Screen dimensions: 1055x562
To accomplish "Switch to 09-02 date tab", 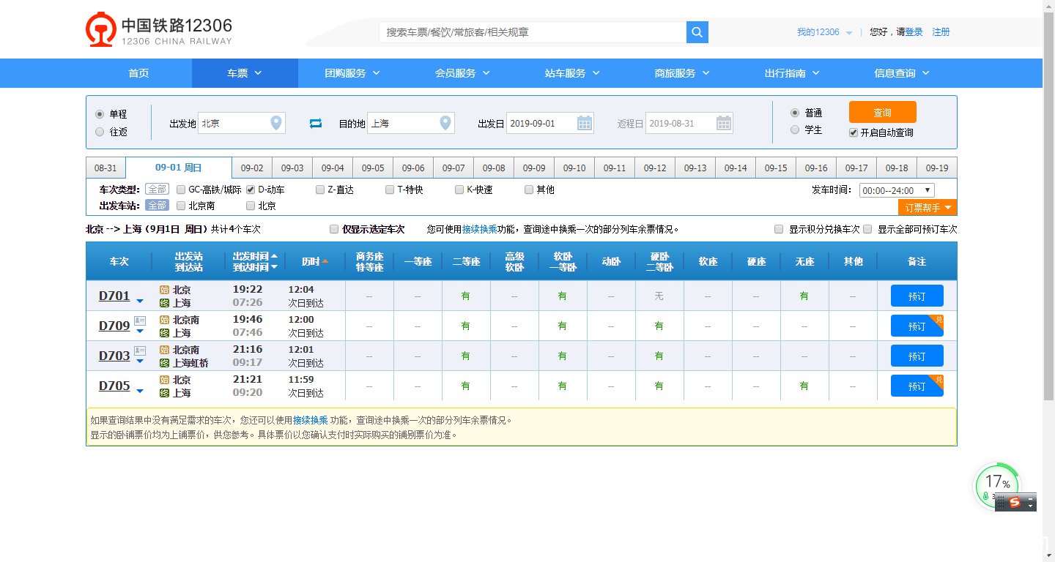I will pos(252,168).
